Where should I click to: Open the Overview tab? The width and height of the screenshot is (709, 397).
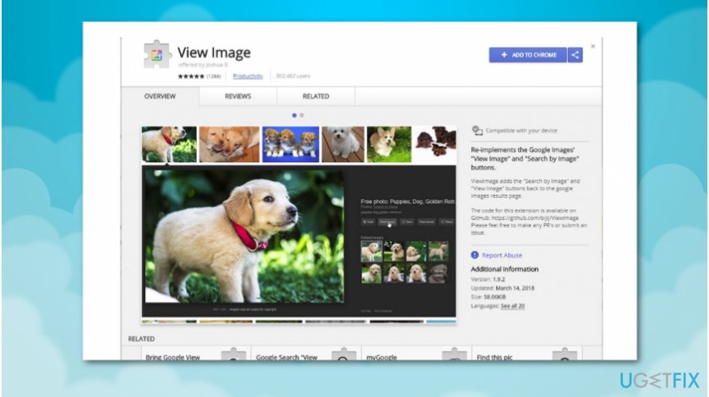coord(160,97)
